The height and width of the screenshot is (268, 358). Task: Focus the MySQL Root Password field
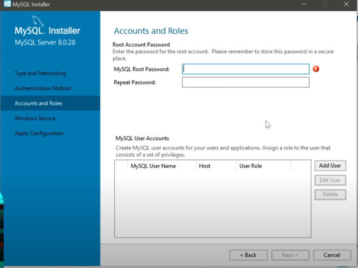point(246,69)
